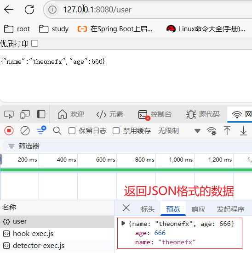The height and width of the screenshot is (253, 252).
Task: Toggle the 优质打印 pretty-print checkbox
Action: 35,44
